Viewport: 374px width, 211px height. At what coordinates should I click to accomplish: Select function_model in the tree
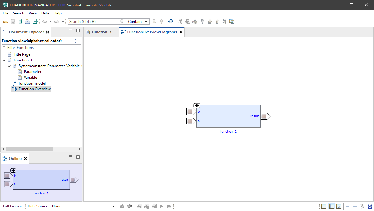coord(32,83)
